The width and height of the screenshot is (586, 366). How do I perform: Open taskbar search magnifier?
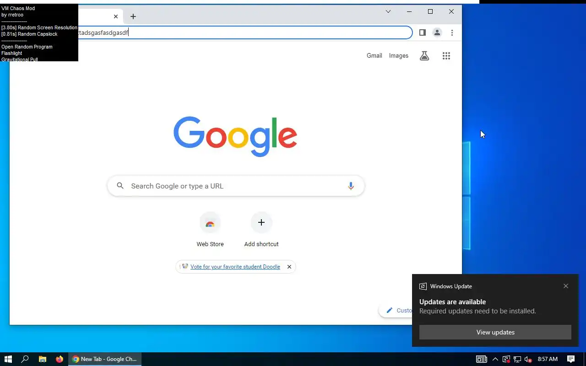tap(25, 359)
